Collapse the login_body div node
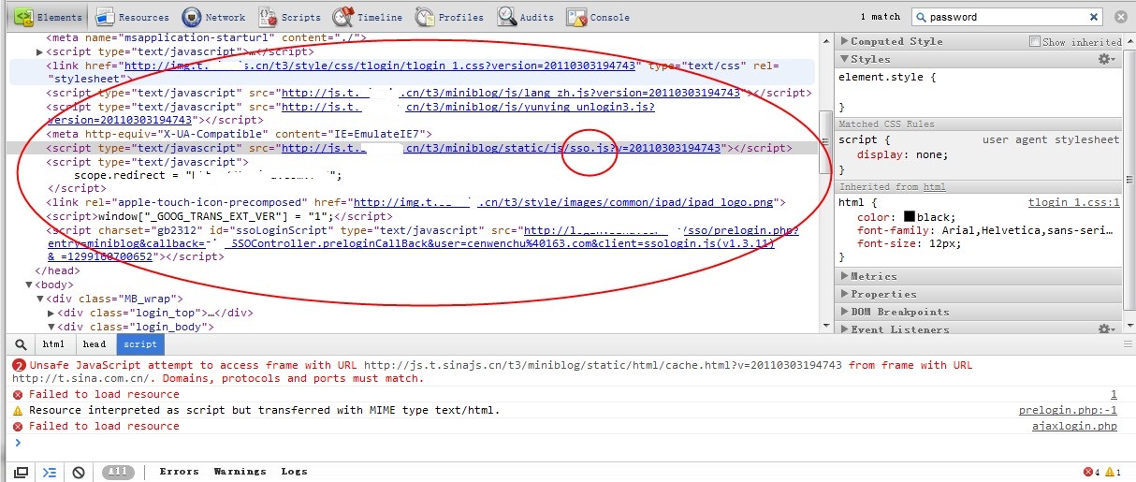The image size is (1136, 482). point(51,327)
